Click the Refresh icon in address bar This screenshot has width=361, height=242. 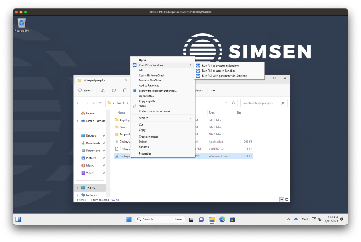(x=233, y=103)
